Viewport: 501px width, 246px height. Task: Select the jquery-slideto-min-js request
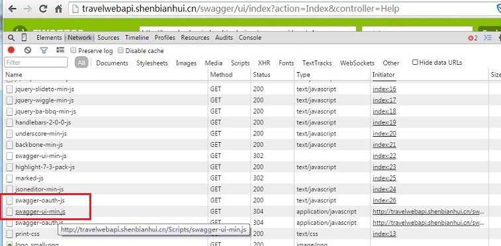(45, 89)
